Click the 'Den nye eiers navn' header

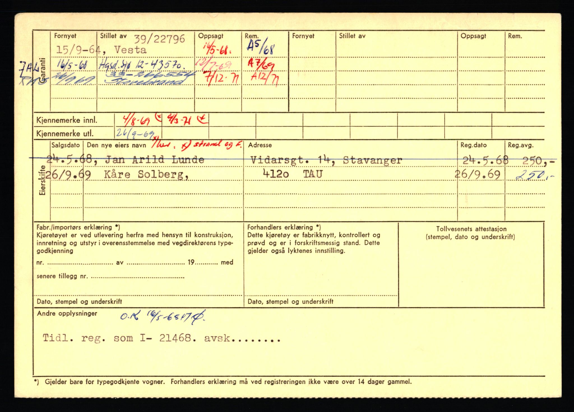pos(116,145)
